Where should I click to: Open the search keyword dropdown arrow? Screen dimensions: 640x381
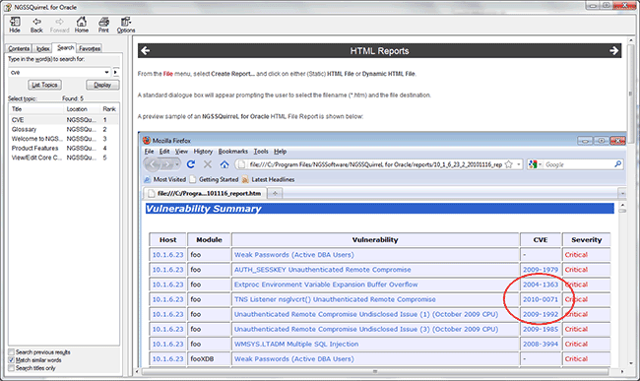pyautogui.click(x=106, y=72)
